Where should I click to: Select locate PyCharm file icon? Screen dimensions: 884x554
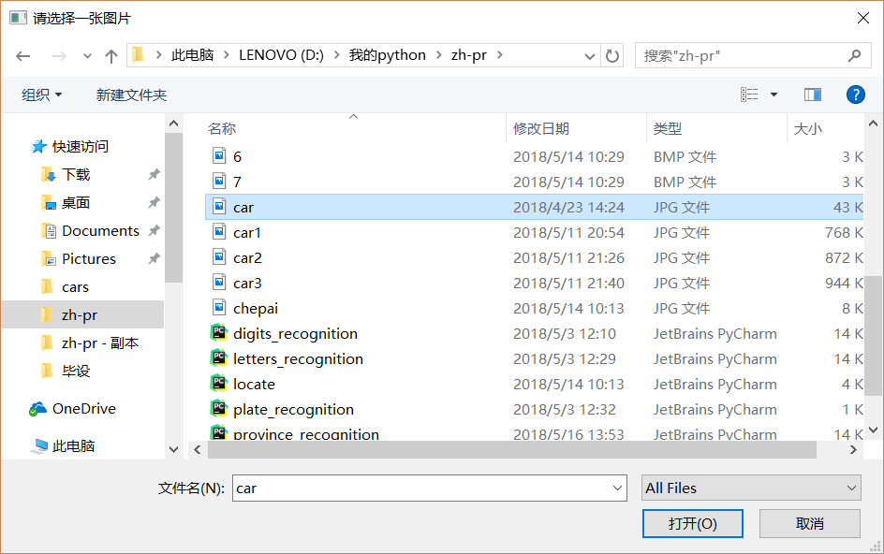[219, 384]
